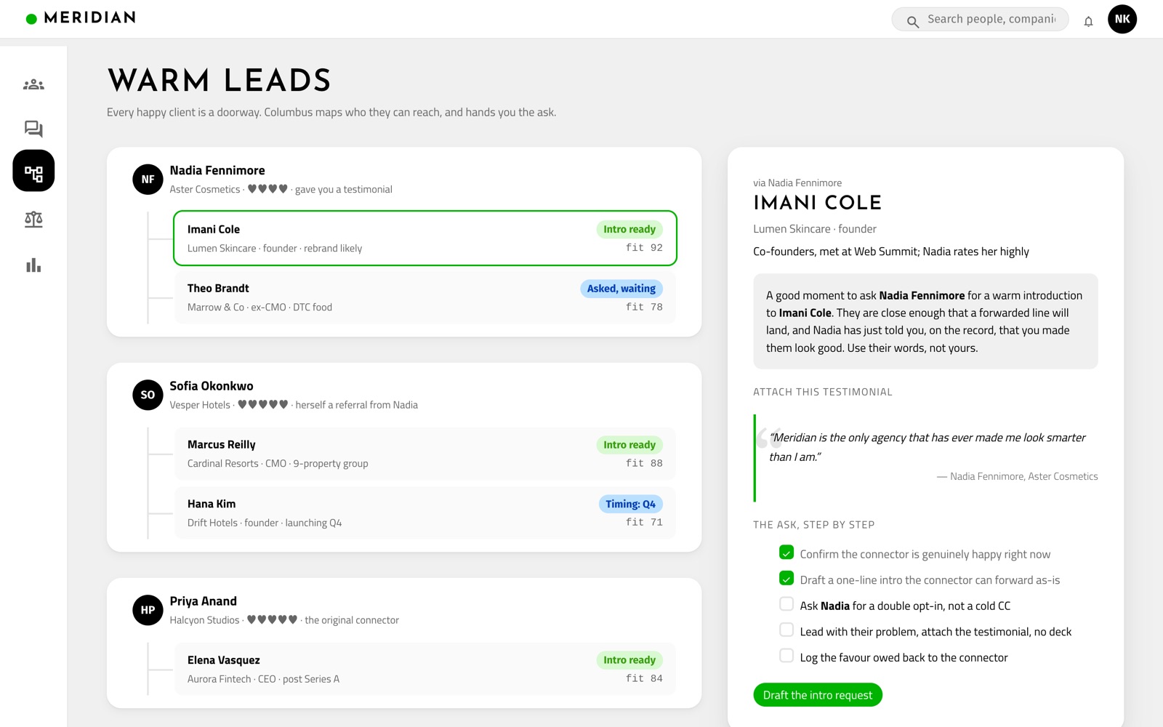Click the search magnifier icon
The height and width of the screenshot is (727, 1163).
click(x=912, y=21)
